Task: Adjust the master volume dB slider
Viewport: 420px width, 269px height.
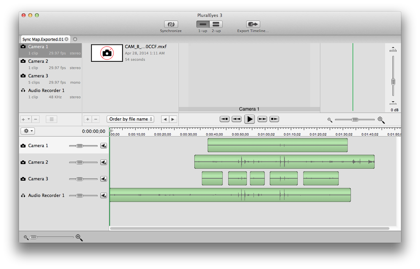Action: tap(393, 81)
